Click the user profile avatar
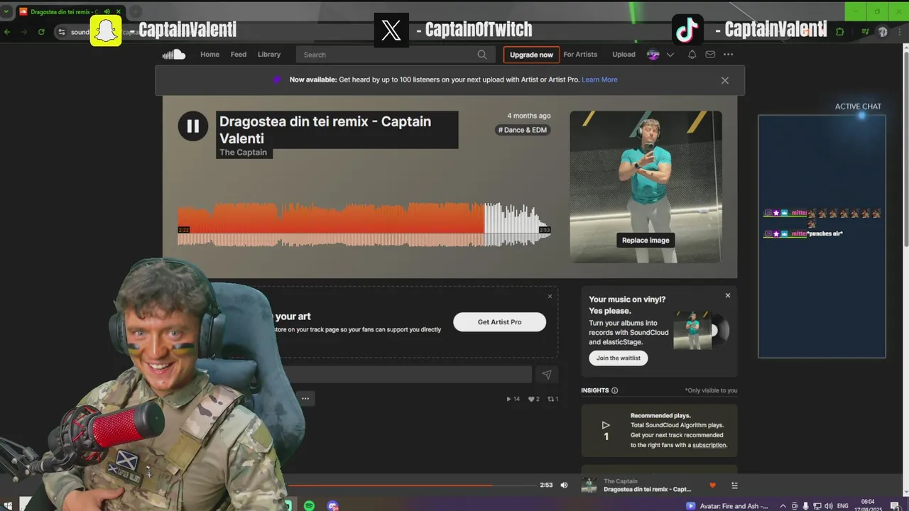Viewport: 909px width, 511px height. click(653, 55)
